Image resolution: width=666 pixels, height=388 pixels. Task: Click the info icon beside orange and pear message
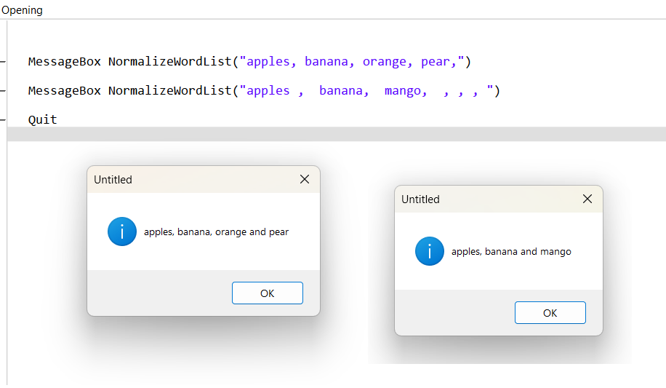(122, 231)
